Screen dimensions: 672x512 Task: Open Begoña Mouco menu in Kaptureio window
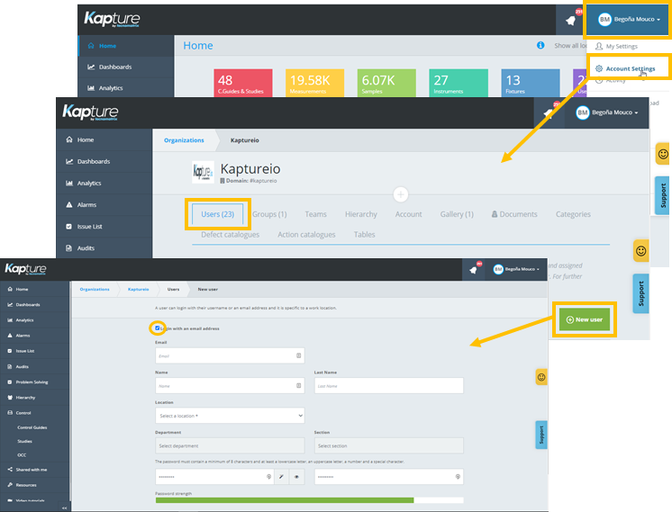tap(606, 112)
